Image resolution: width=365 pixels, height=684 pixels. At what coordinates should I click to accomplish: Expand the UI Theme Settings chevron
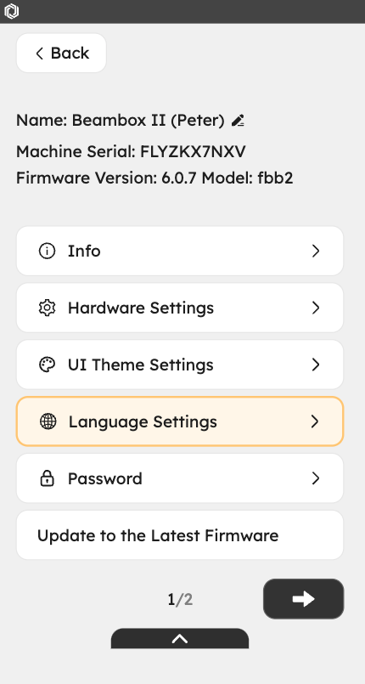pyautogui.click(x=316, y=365)
